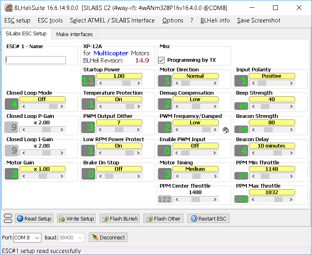Click the Input Polarity value box showing 1
Image resolution: width=312 pixels, height=255 pixels.
click(241, 81)
